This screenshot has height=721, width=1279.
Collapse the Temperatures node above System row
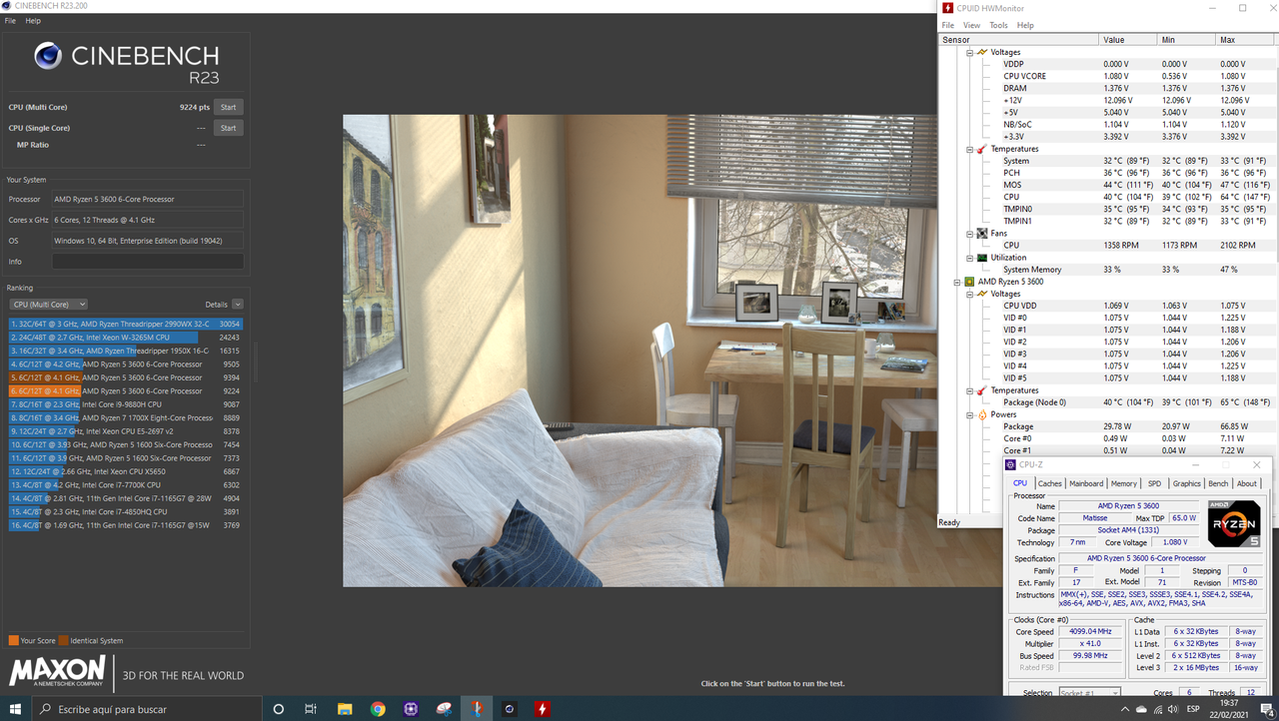click(x=969, y=149)
